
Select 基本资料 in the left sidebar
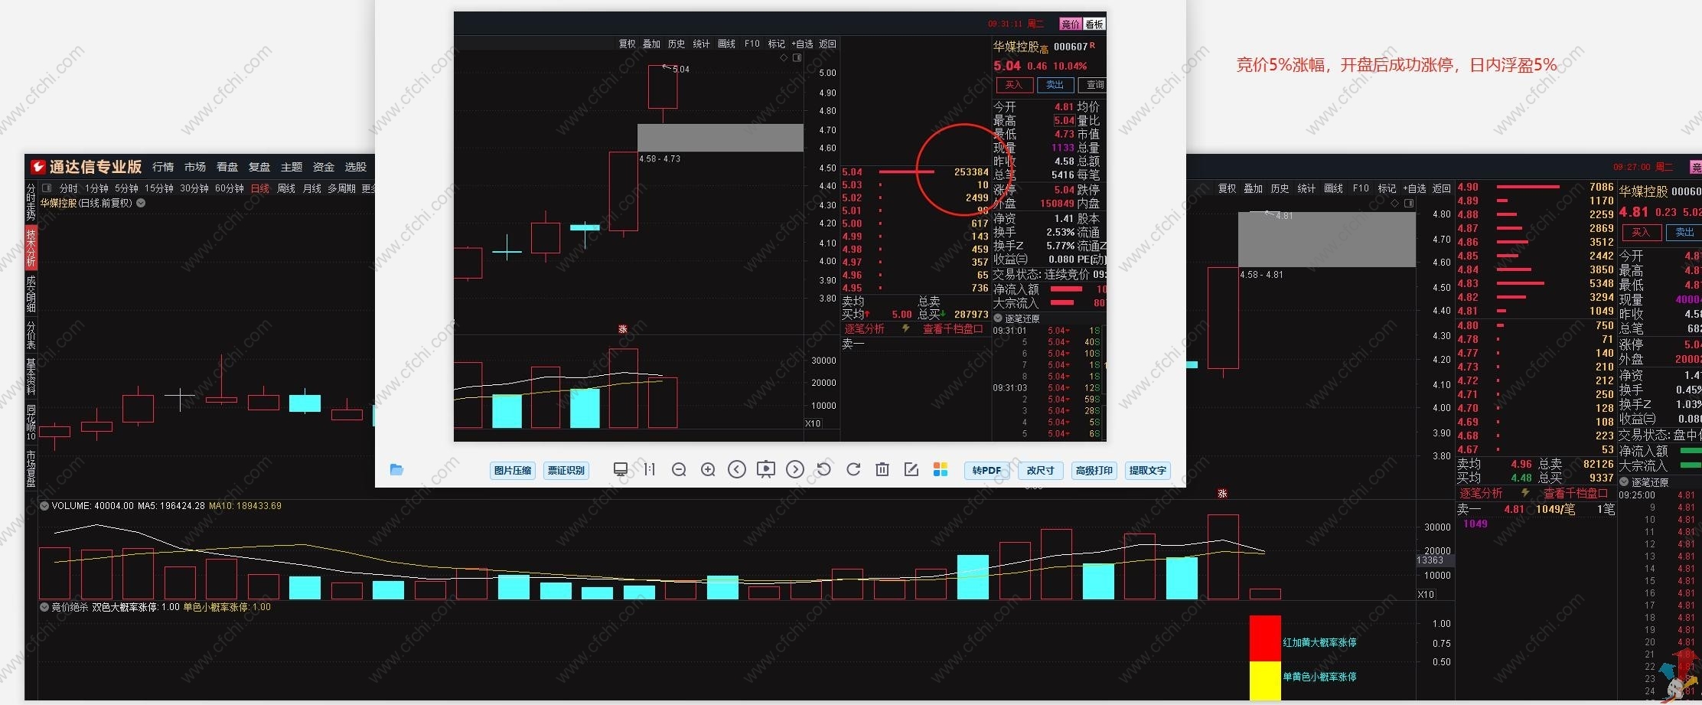point(31,376)
